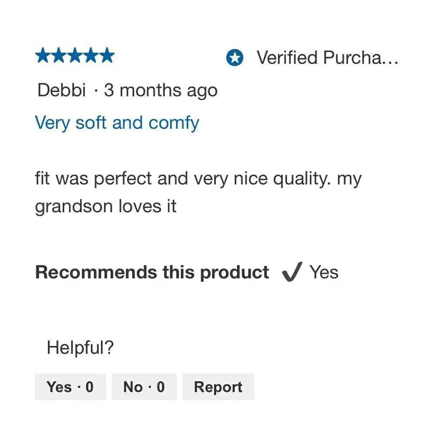Click the '3 months ago' timestamp
The width and height of the screenshot is (435, 435).
point(161,91)
